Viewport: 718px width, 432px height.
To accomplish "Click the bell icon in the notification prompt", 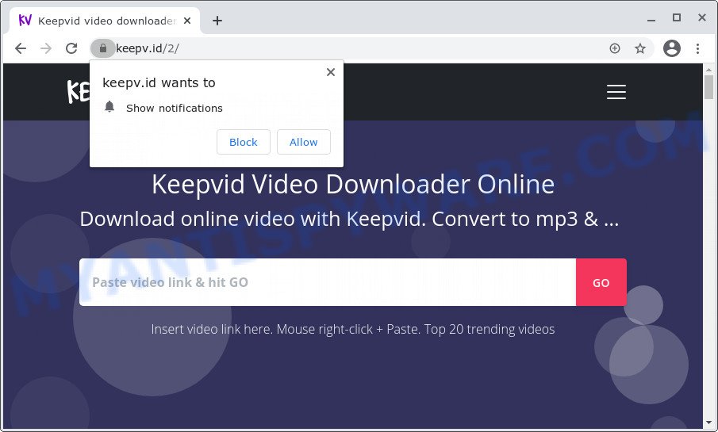I will [x=109, y=107].
